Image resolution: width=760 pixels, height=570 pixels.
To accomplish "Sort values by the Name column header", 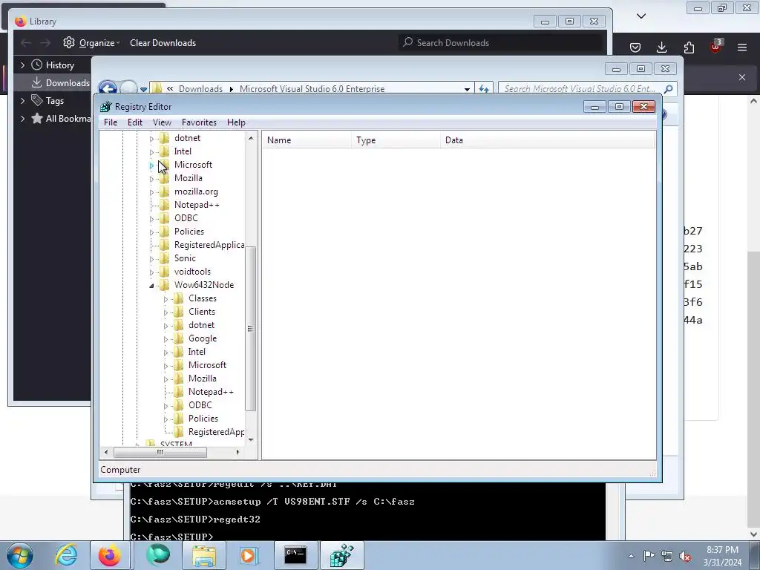I will point(307,140).
